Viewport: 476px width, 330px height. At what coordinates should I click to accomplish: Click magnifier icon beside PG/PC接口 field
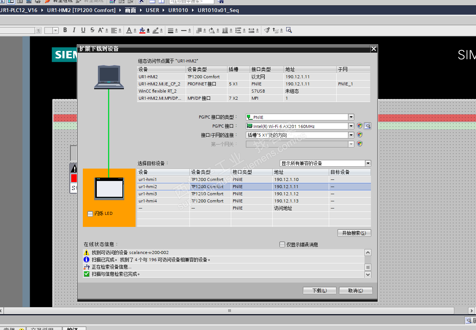click(x=368, y=126)
